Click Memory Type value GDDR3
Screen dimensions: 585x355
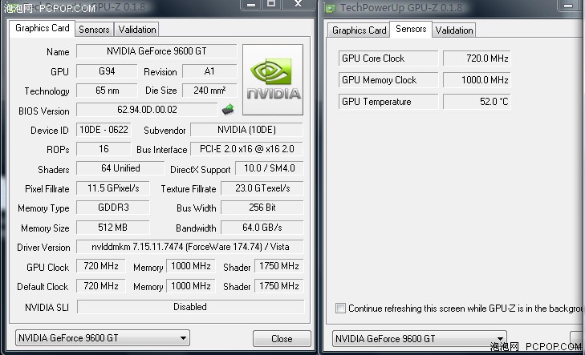point(113,208)
